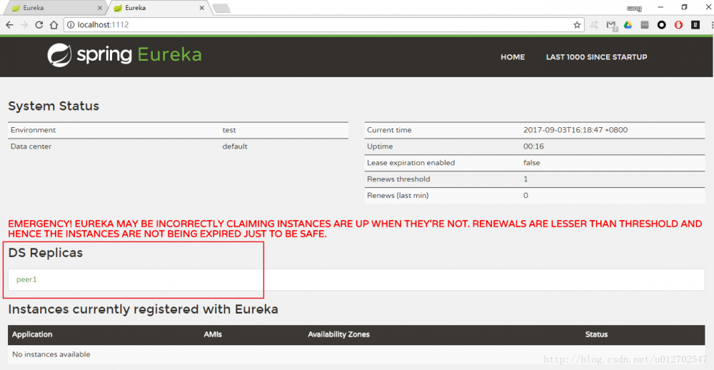This screenshot has width=714, height=370.
Task: Minimize the browser window
Action: tap(660, 7)
